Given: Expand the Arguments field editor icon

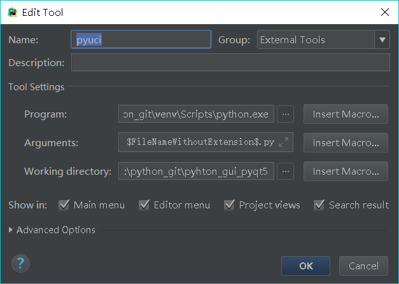Looking at the screenshot, I should (x=284, y=143).
